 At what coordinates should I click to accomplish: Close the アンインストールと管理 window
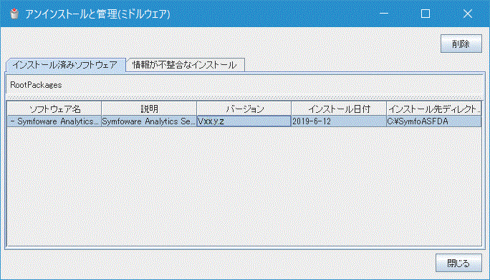click(x=468, y=14)
